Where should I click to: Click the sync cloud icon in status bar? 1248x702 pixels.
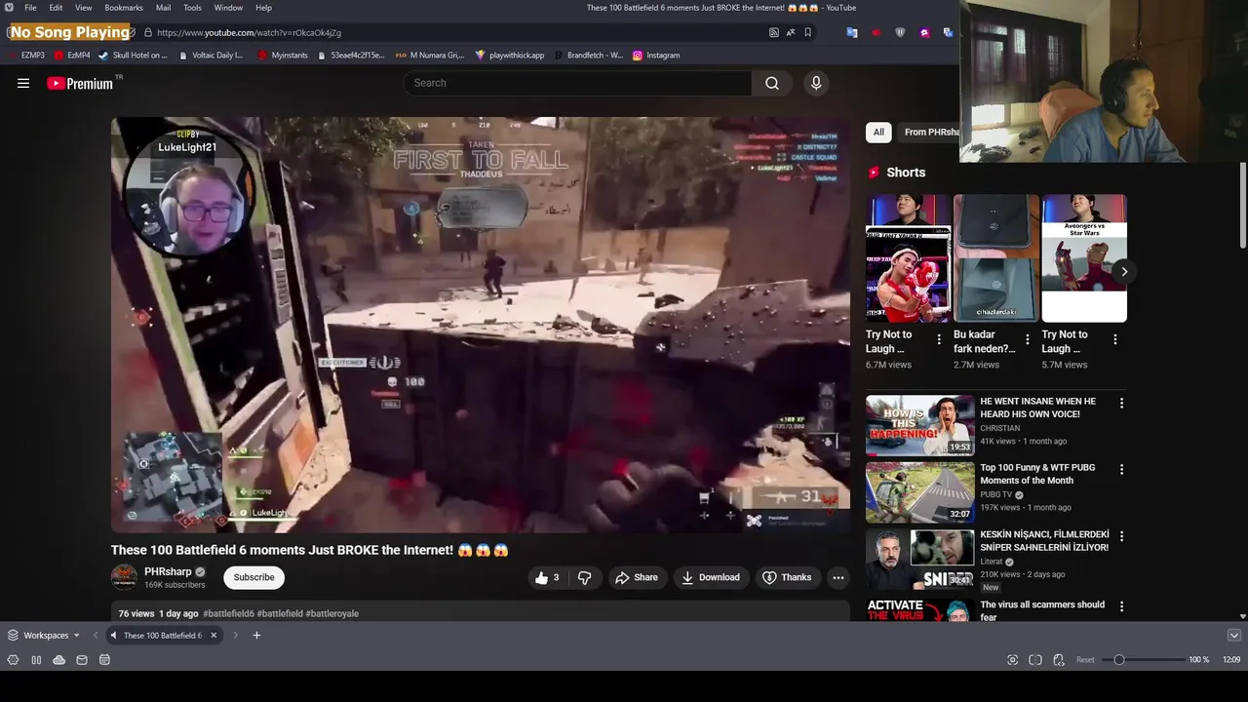pyautogui.click(x=58, y=660)
